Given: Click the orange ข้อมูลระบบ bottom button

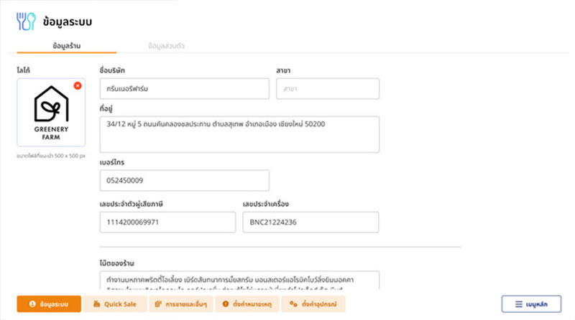Looking at the screenshot, I should click(49, 304).
